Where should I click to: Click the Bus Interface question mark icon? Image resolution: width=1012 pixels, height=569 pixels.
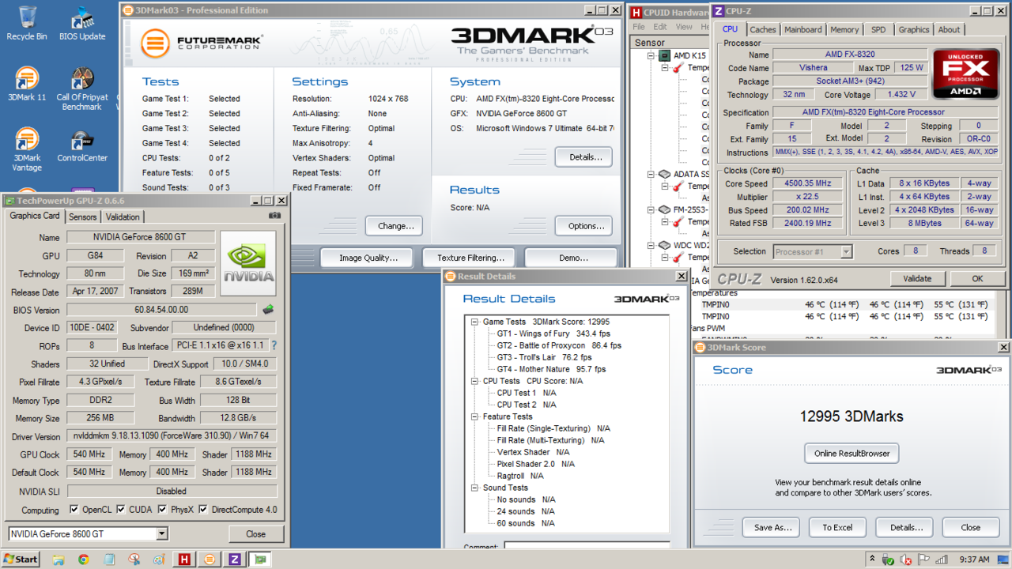point(274,346)
